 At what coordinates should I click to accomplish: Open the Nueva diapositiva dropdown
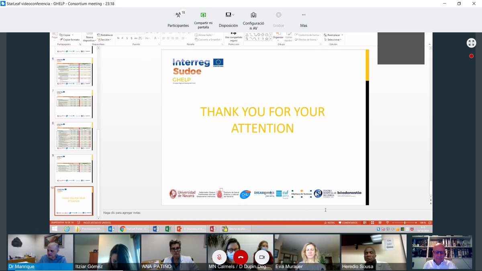(x=89, y=39)
